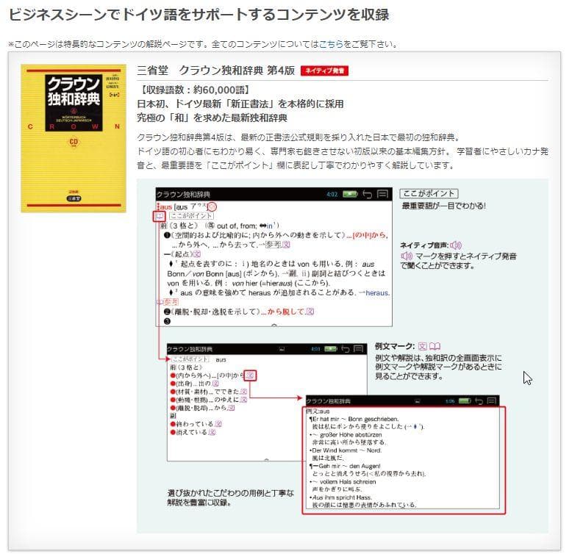Tap the 文 mark beside 終わっている
Screen dimensions: 572x554
[x=218, y=424]
